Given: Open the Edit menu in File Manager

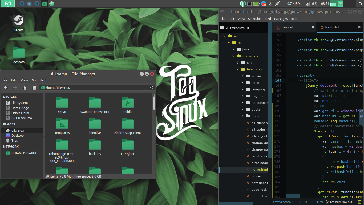Looking at the screenshot, I should coord(14,80).
